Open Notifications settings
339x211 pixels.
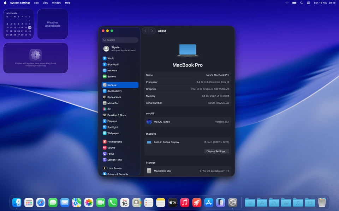[x=114, y=142]
